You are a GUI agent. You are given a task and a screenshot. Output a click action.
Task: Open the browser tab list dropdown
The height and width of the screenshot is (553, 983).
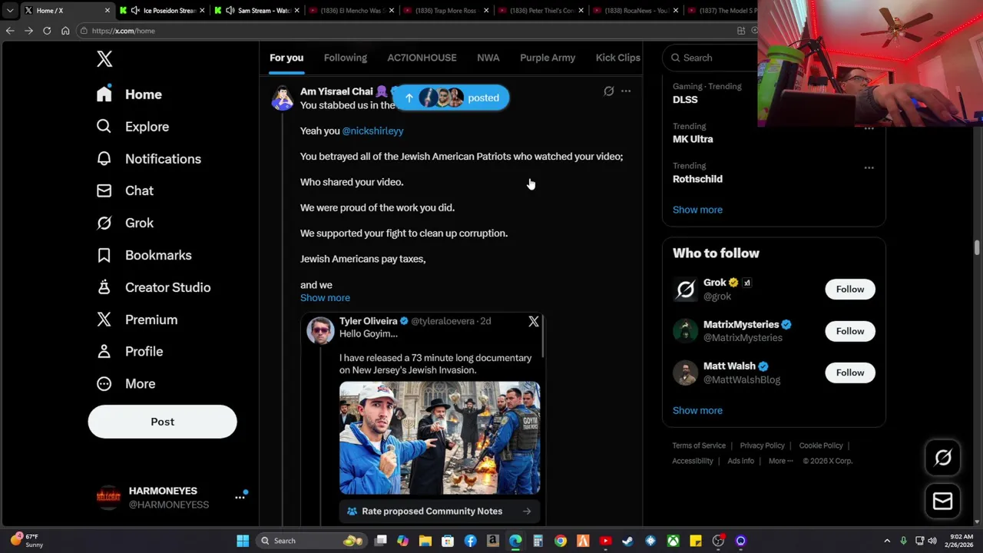tap(9, 11)
